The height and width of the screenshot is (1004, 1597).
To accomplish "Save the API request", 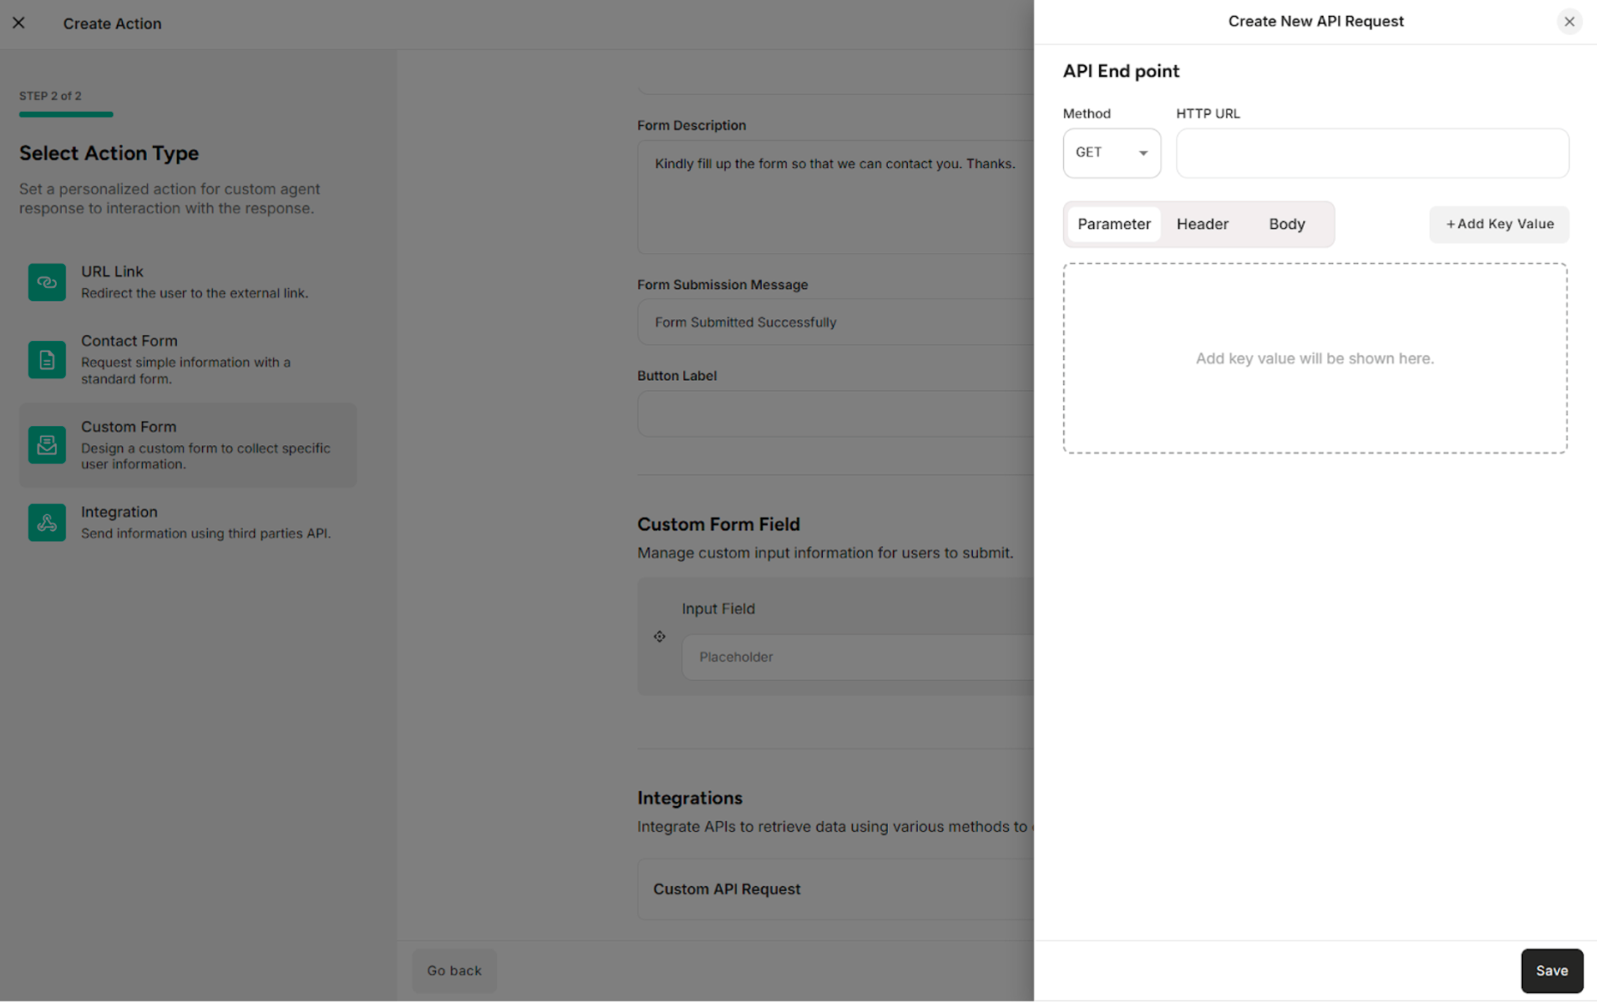I will pos(1551,970).
